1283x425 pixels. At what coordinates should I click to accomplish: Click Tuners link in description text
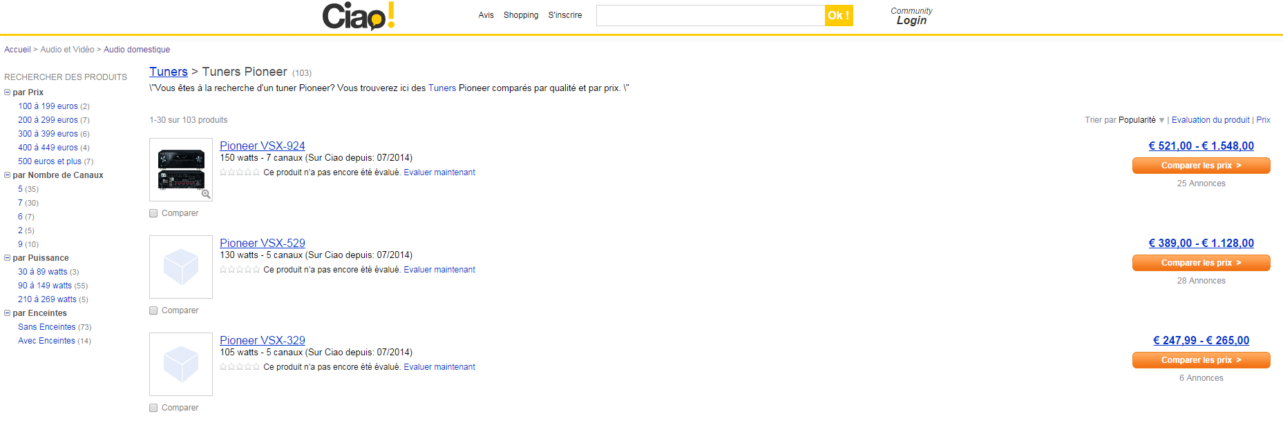click(x=442, y=88)
